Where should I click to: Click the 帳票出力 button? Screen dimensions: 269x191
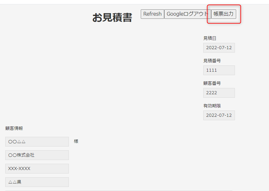pyautogui.click(x=223, y=14)
